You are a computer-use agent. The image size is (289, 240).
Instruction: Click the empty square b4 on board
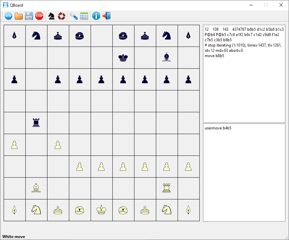[36, 145]
